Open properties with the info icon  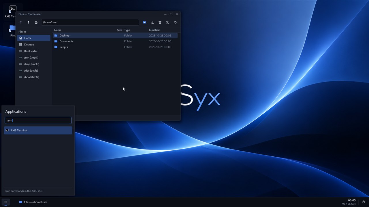[167, 22]
